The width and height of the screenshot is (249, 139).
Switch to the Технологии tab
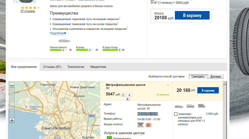coord(76,67)
